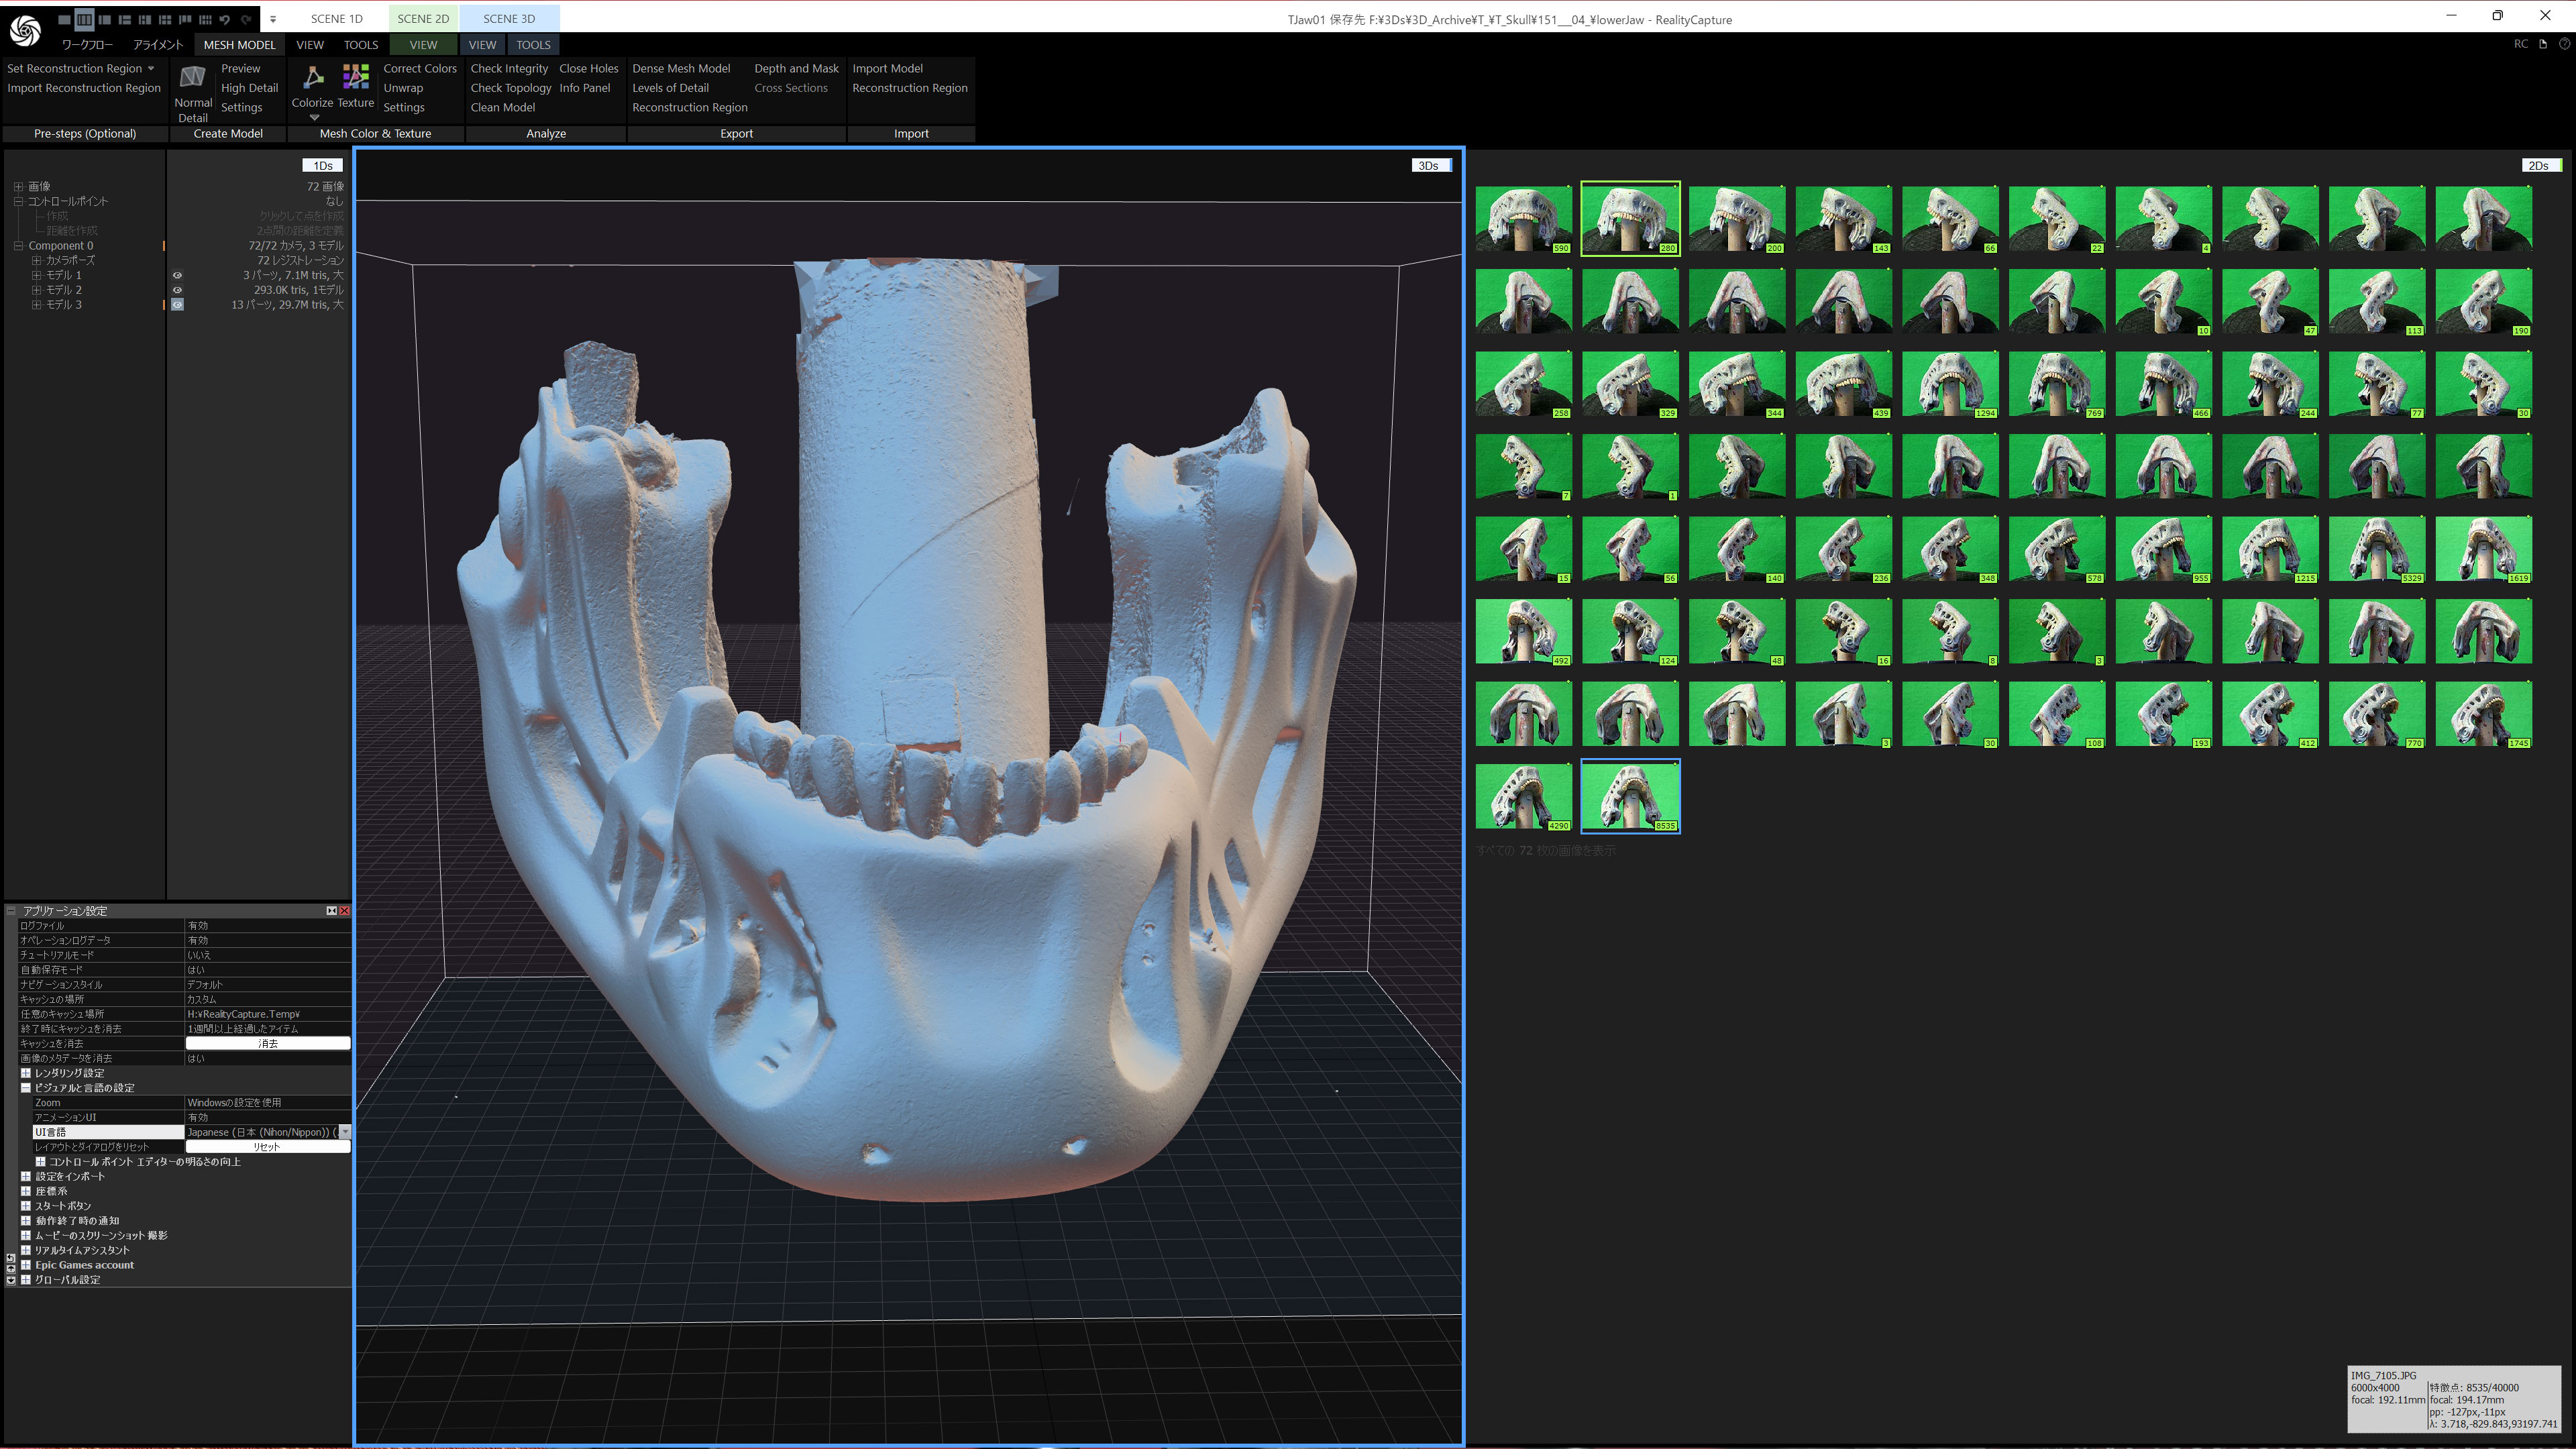The image size is (2576, 1449).
Task: Toggle visibility eye for モデル 3
Action: tap(177, 305)
